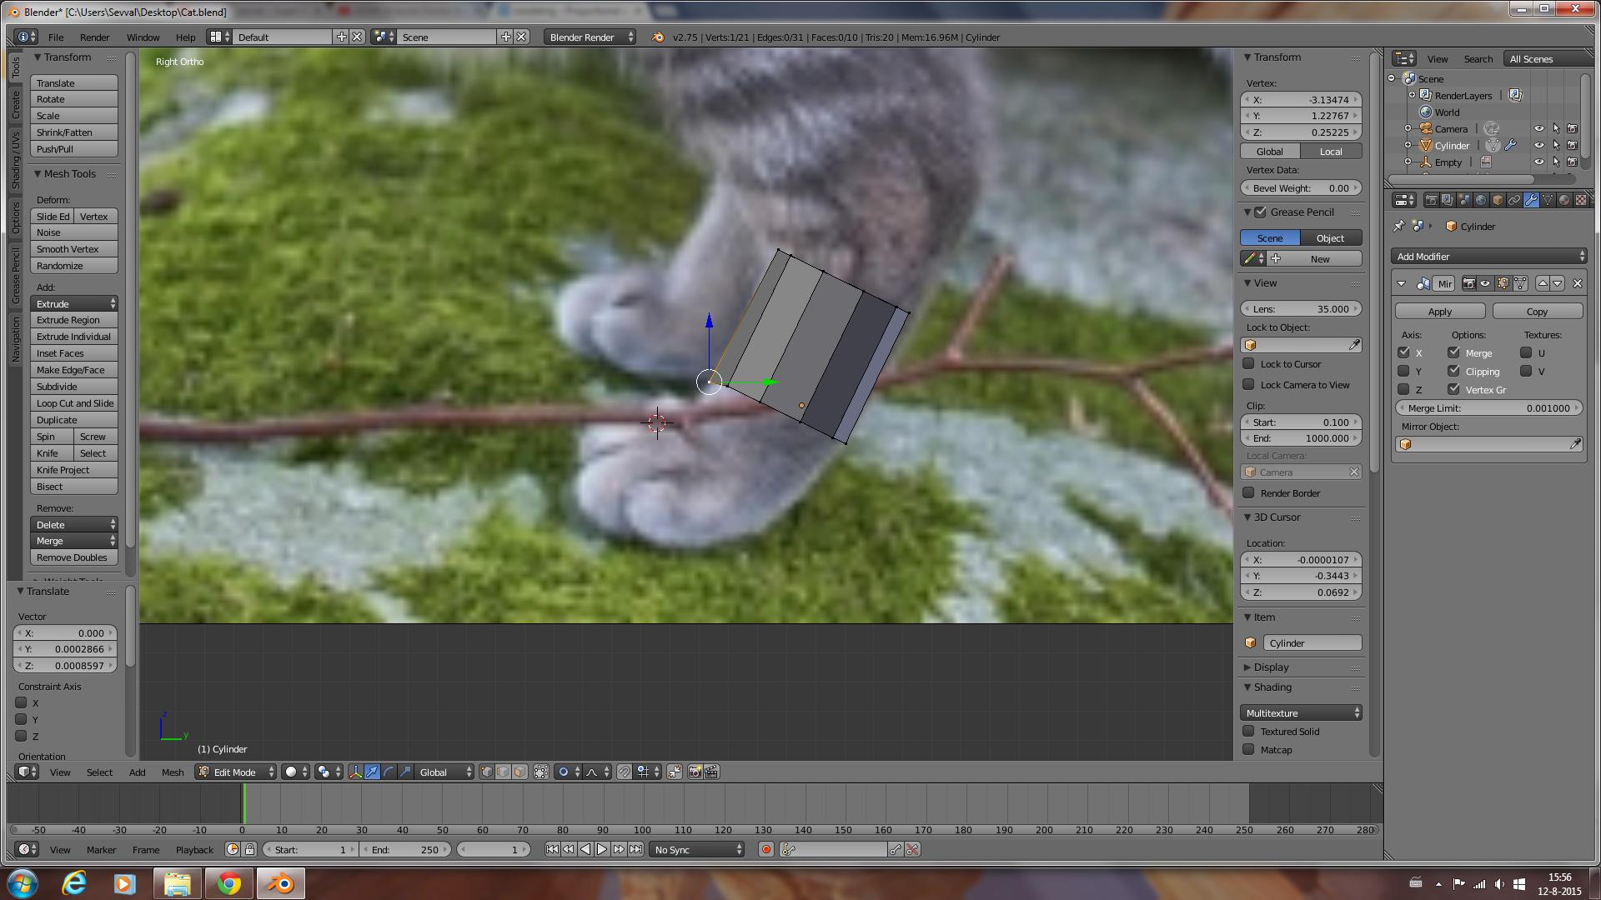Image resolution: width=1601 pixels, height=900 pixels.
Task: Open the Global orientation dropdown
Action: point(444,772)
